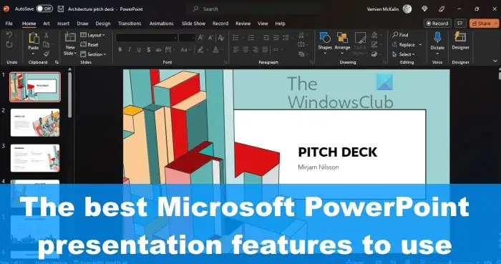This screenshot has width=501, height=264.
Task: Toggle Strikethrough formatting
Action: [158, 49]
